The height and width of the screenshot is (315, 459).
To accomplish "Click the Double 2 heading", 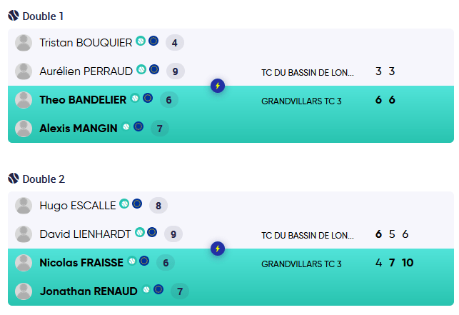I will pyautogui.click(x=44, y=179).
